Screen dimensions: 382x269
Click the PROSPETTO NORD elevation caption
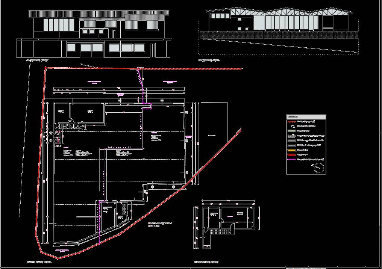click(209, 60)
